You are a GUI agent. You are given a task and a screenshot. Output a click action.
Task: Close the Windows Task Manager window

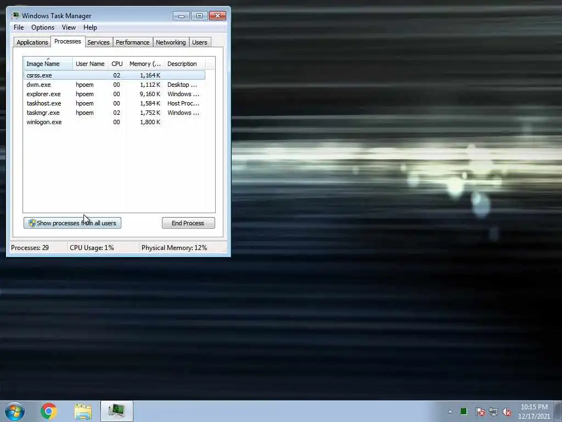click(x=217, y=16)
